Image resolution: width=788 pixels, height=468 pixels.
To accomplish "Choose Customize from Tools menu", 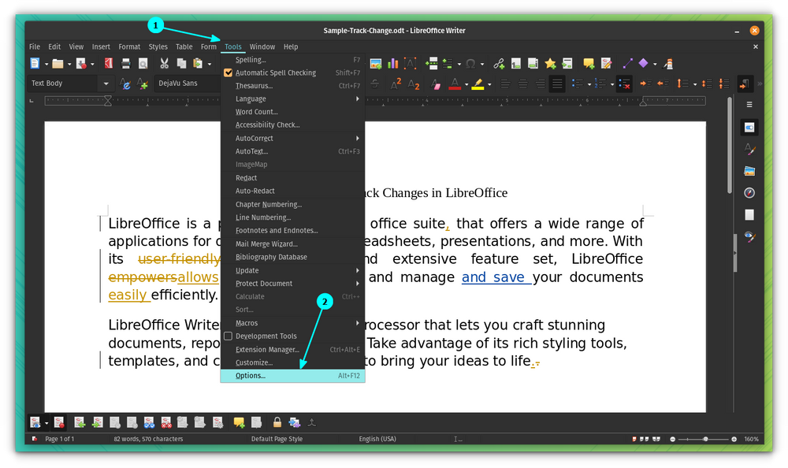I will click(292, 362).
